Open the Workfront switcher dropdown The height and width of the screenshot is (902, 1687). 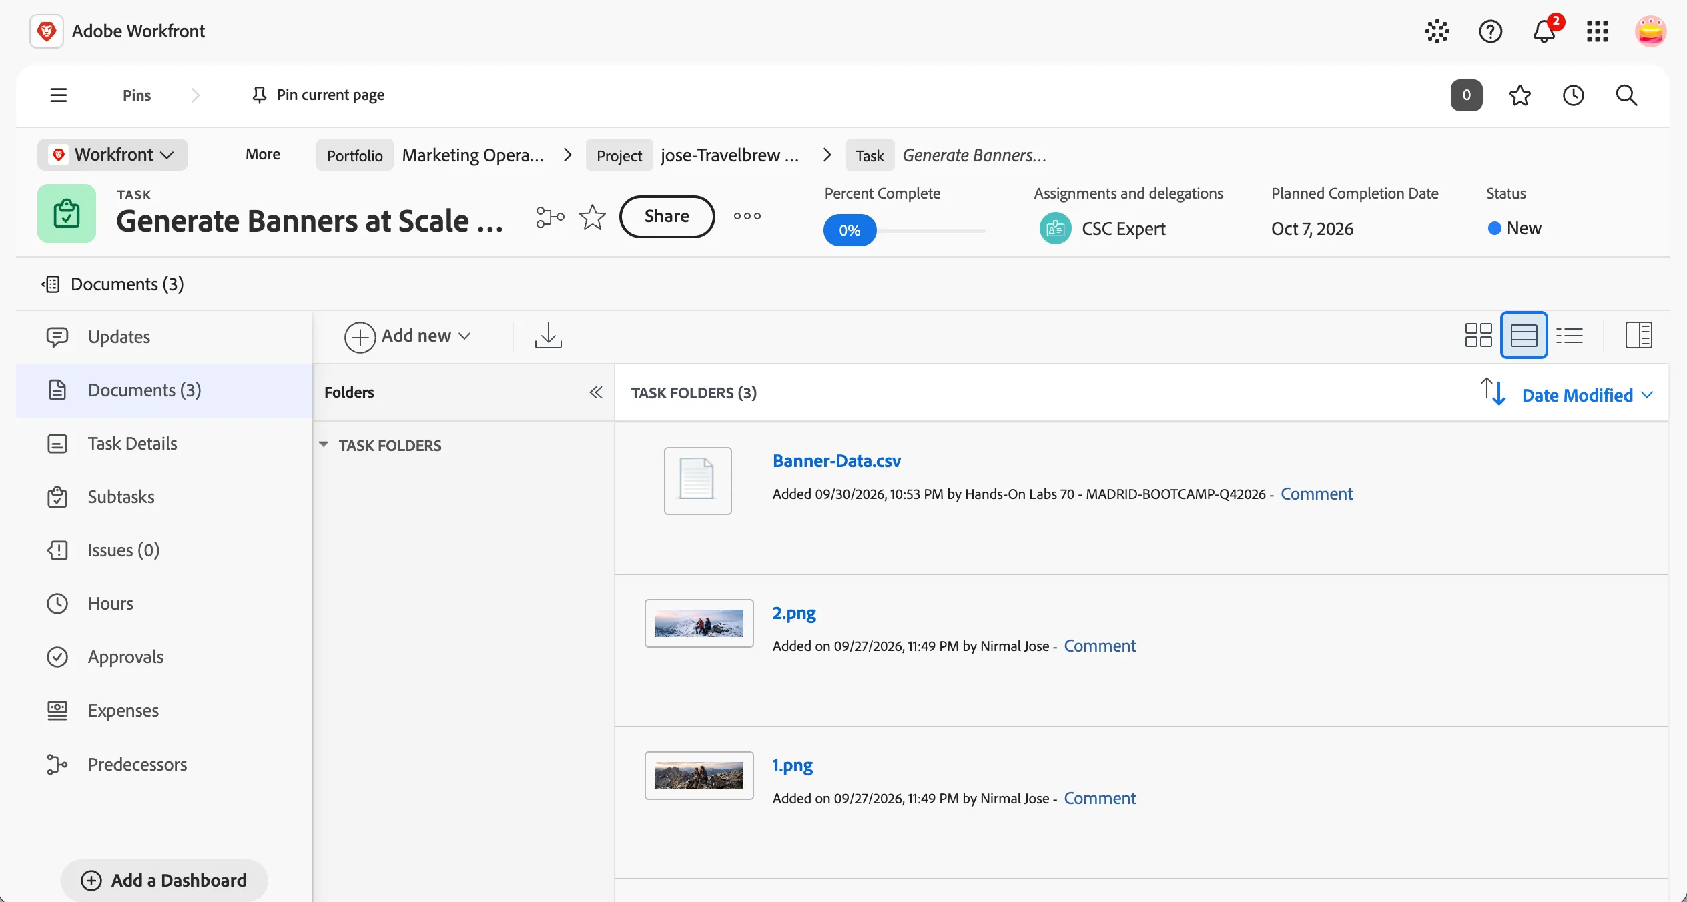[x=113, y=155]
